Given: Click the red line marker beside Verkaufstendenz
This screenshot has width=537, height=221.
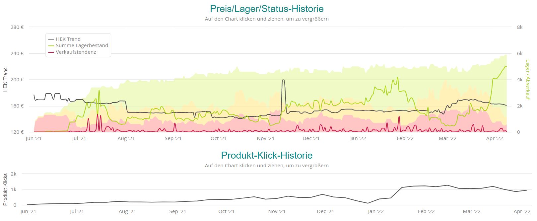Looking at the screenshot, I should [x=51, y=52].
